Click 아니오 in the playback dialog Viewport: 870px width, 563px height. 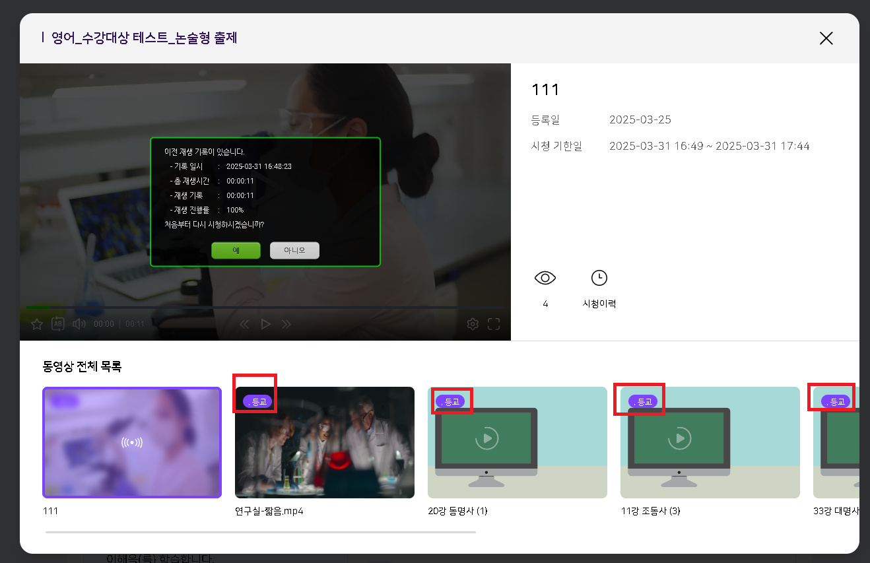click(294, 251)
